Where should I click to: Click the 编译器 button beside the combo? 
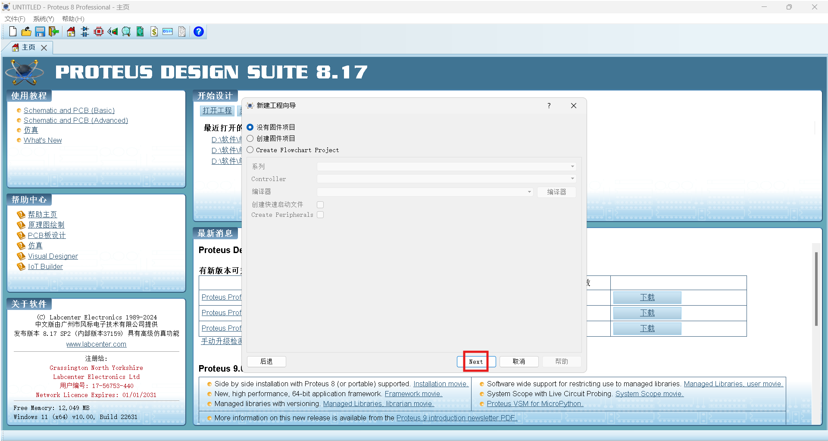pos(556,192)
